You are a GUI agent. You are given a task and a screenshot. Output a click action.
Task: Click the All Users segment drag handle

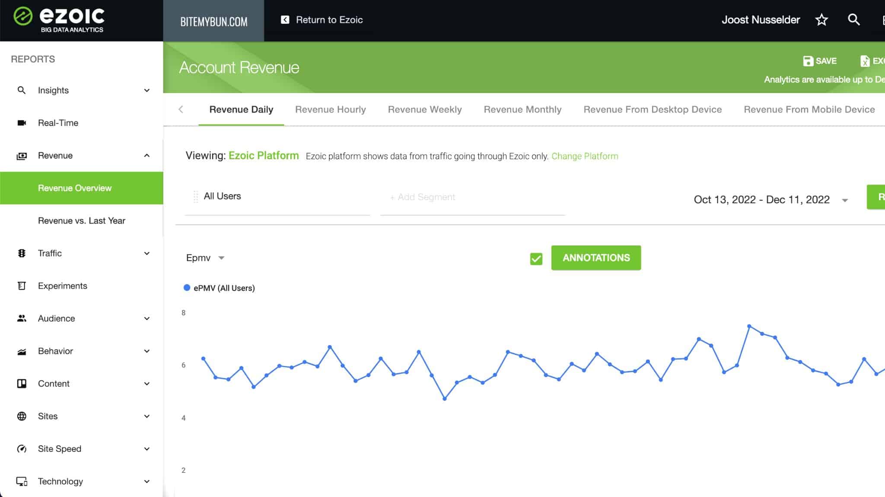(195, 197)
